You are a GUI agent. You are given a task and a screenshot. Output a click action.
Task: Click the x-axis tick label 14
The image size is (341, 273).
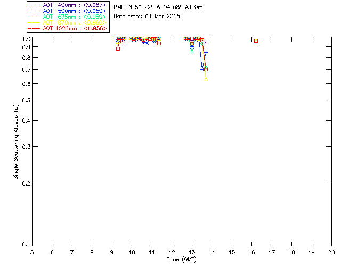(x=212, y=252)
